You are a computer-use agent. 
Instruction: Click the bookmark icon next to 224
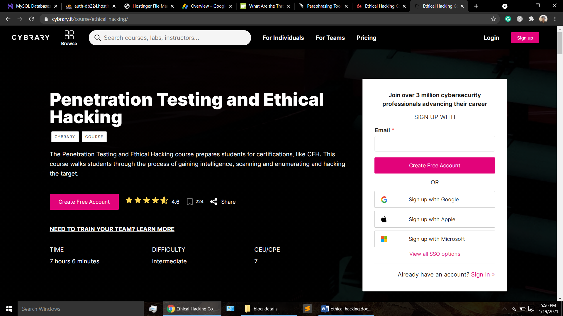point(190,202)
